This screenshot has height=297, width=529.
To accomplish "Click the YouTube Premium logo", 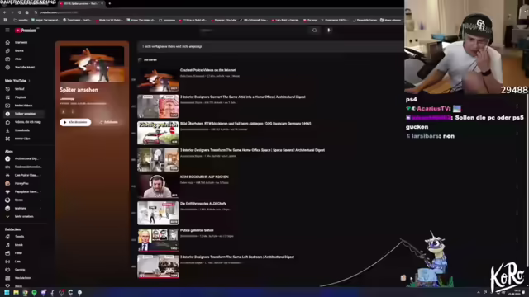I will click(x=26, y=31).
